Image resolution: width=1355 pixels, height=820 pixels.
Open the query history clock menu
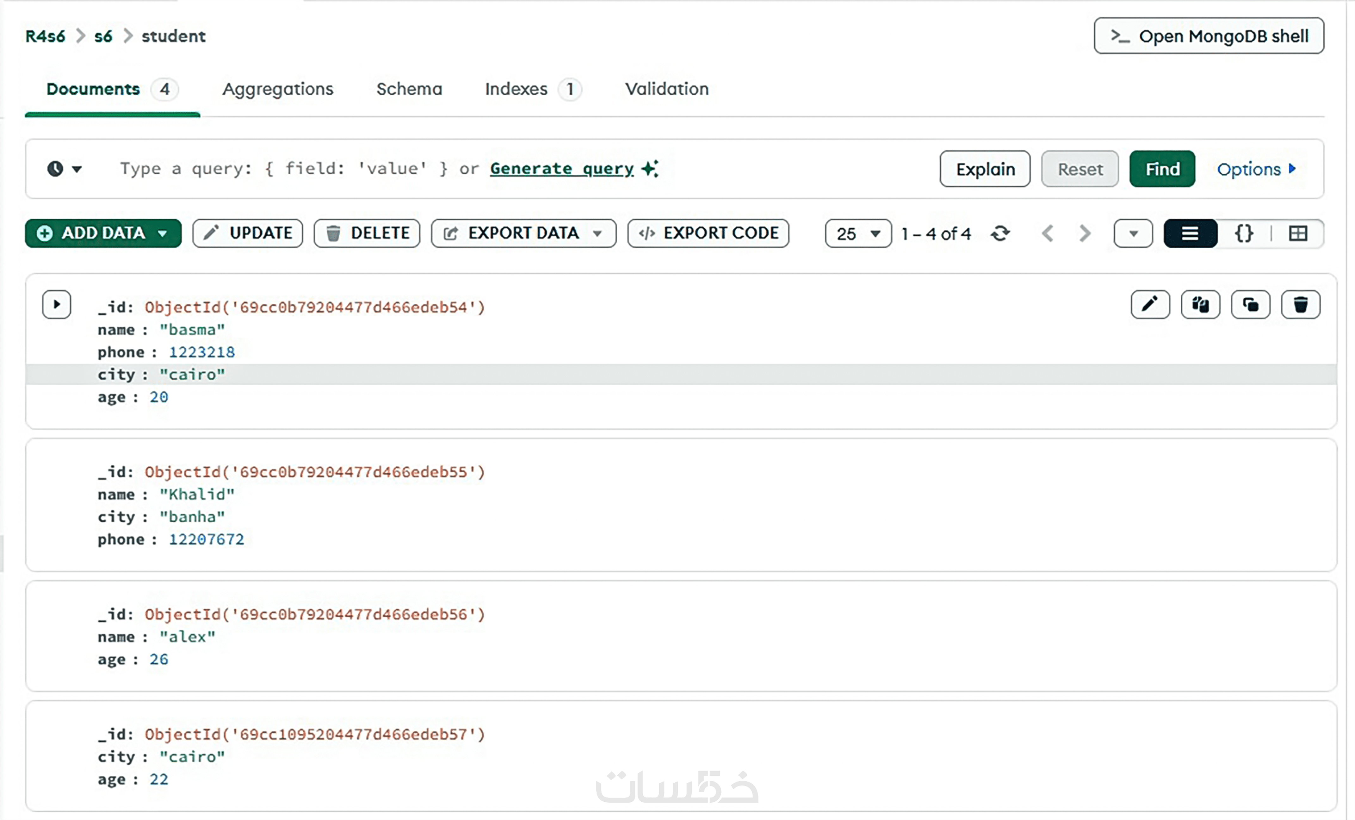tap(64, 169)
